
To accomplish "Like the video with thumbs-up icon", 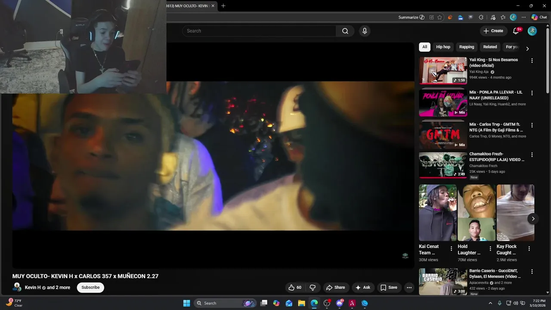I will pyautogui.click(x=295, y=287).
